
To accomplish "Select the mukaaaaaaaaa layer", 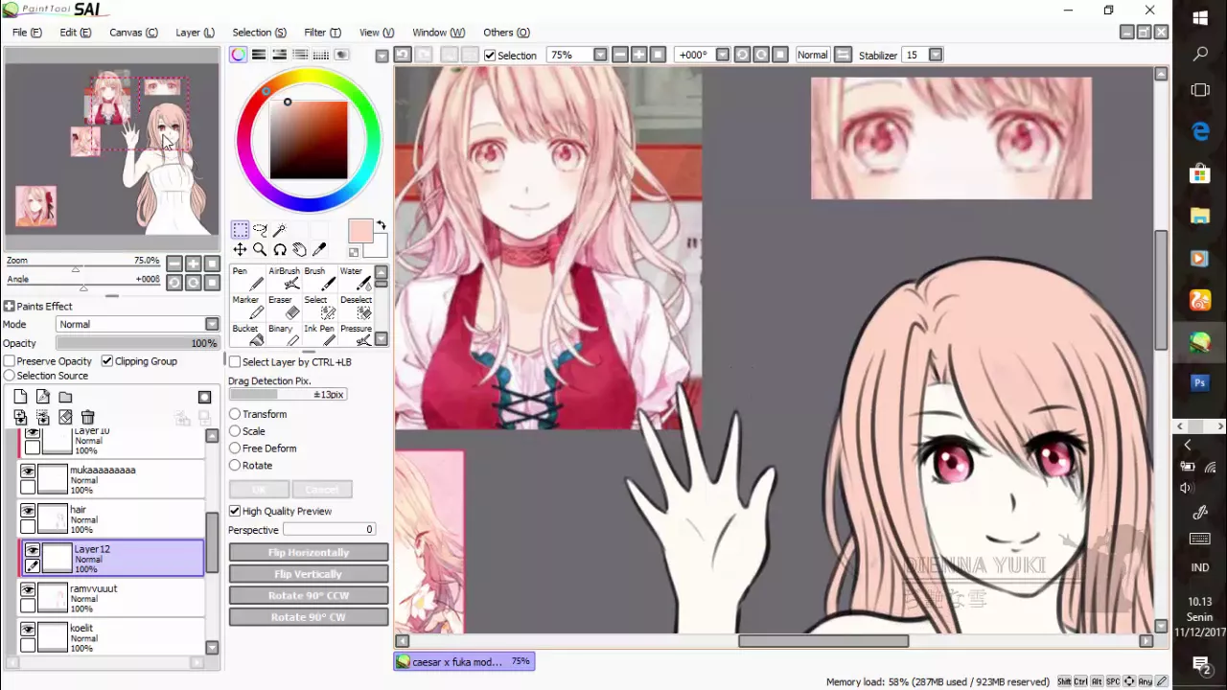I will (112, 480).
